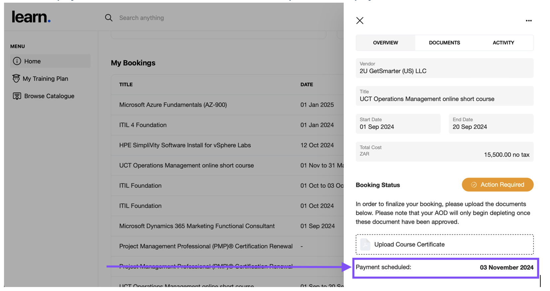Open UCT Operations Management row dated 01 Nov
550x291 pixels.
pyautogui.click(x=227, y=165)
